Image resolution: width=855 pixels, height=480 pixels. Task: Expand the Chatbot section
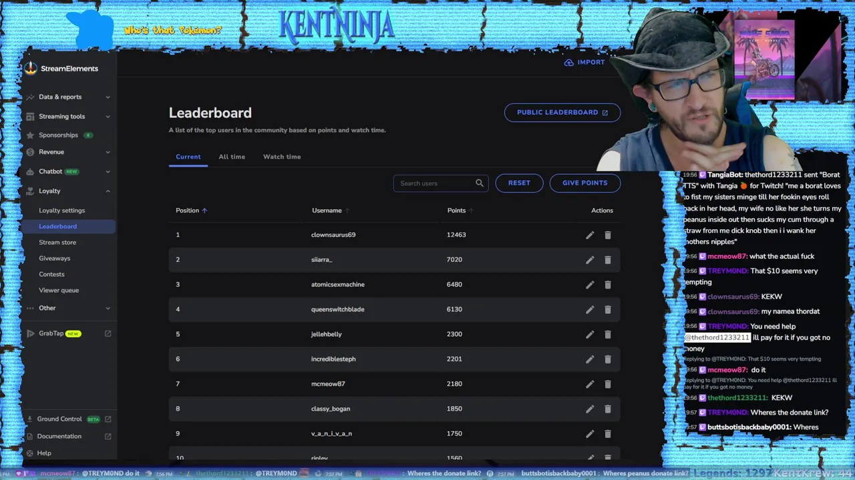click(108, 172)
